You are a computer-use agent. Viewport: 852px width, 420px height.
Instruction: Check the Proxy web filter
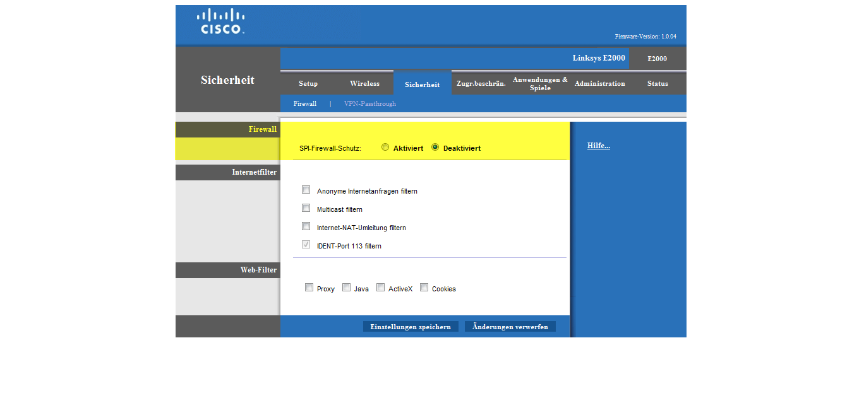coord(309,288)
